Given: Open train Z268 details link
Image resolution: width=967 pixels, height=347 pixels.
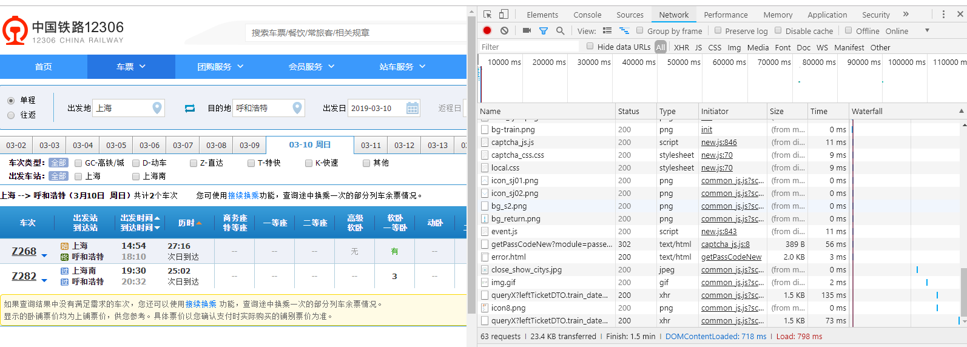Looking at the screenshot, I should click(24, 251).
